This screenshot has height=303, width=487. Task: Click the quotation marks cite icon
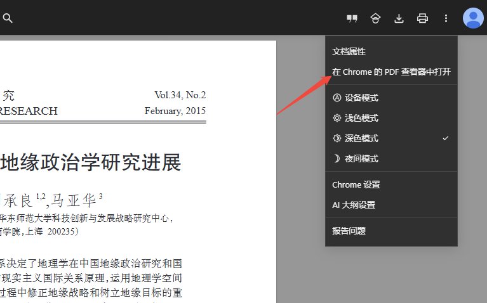[x=352, y=18]
